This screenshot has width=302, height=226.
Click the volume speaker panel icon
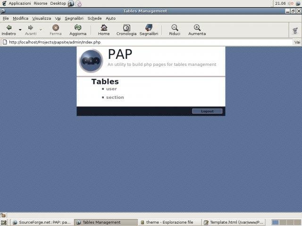(x=290, y=3)
